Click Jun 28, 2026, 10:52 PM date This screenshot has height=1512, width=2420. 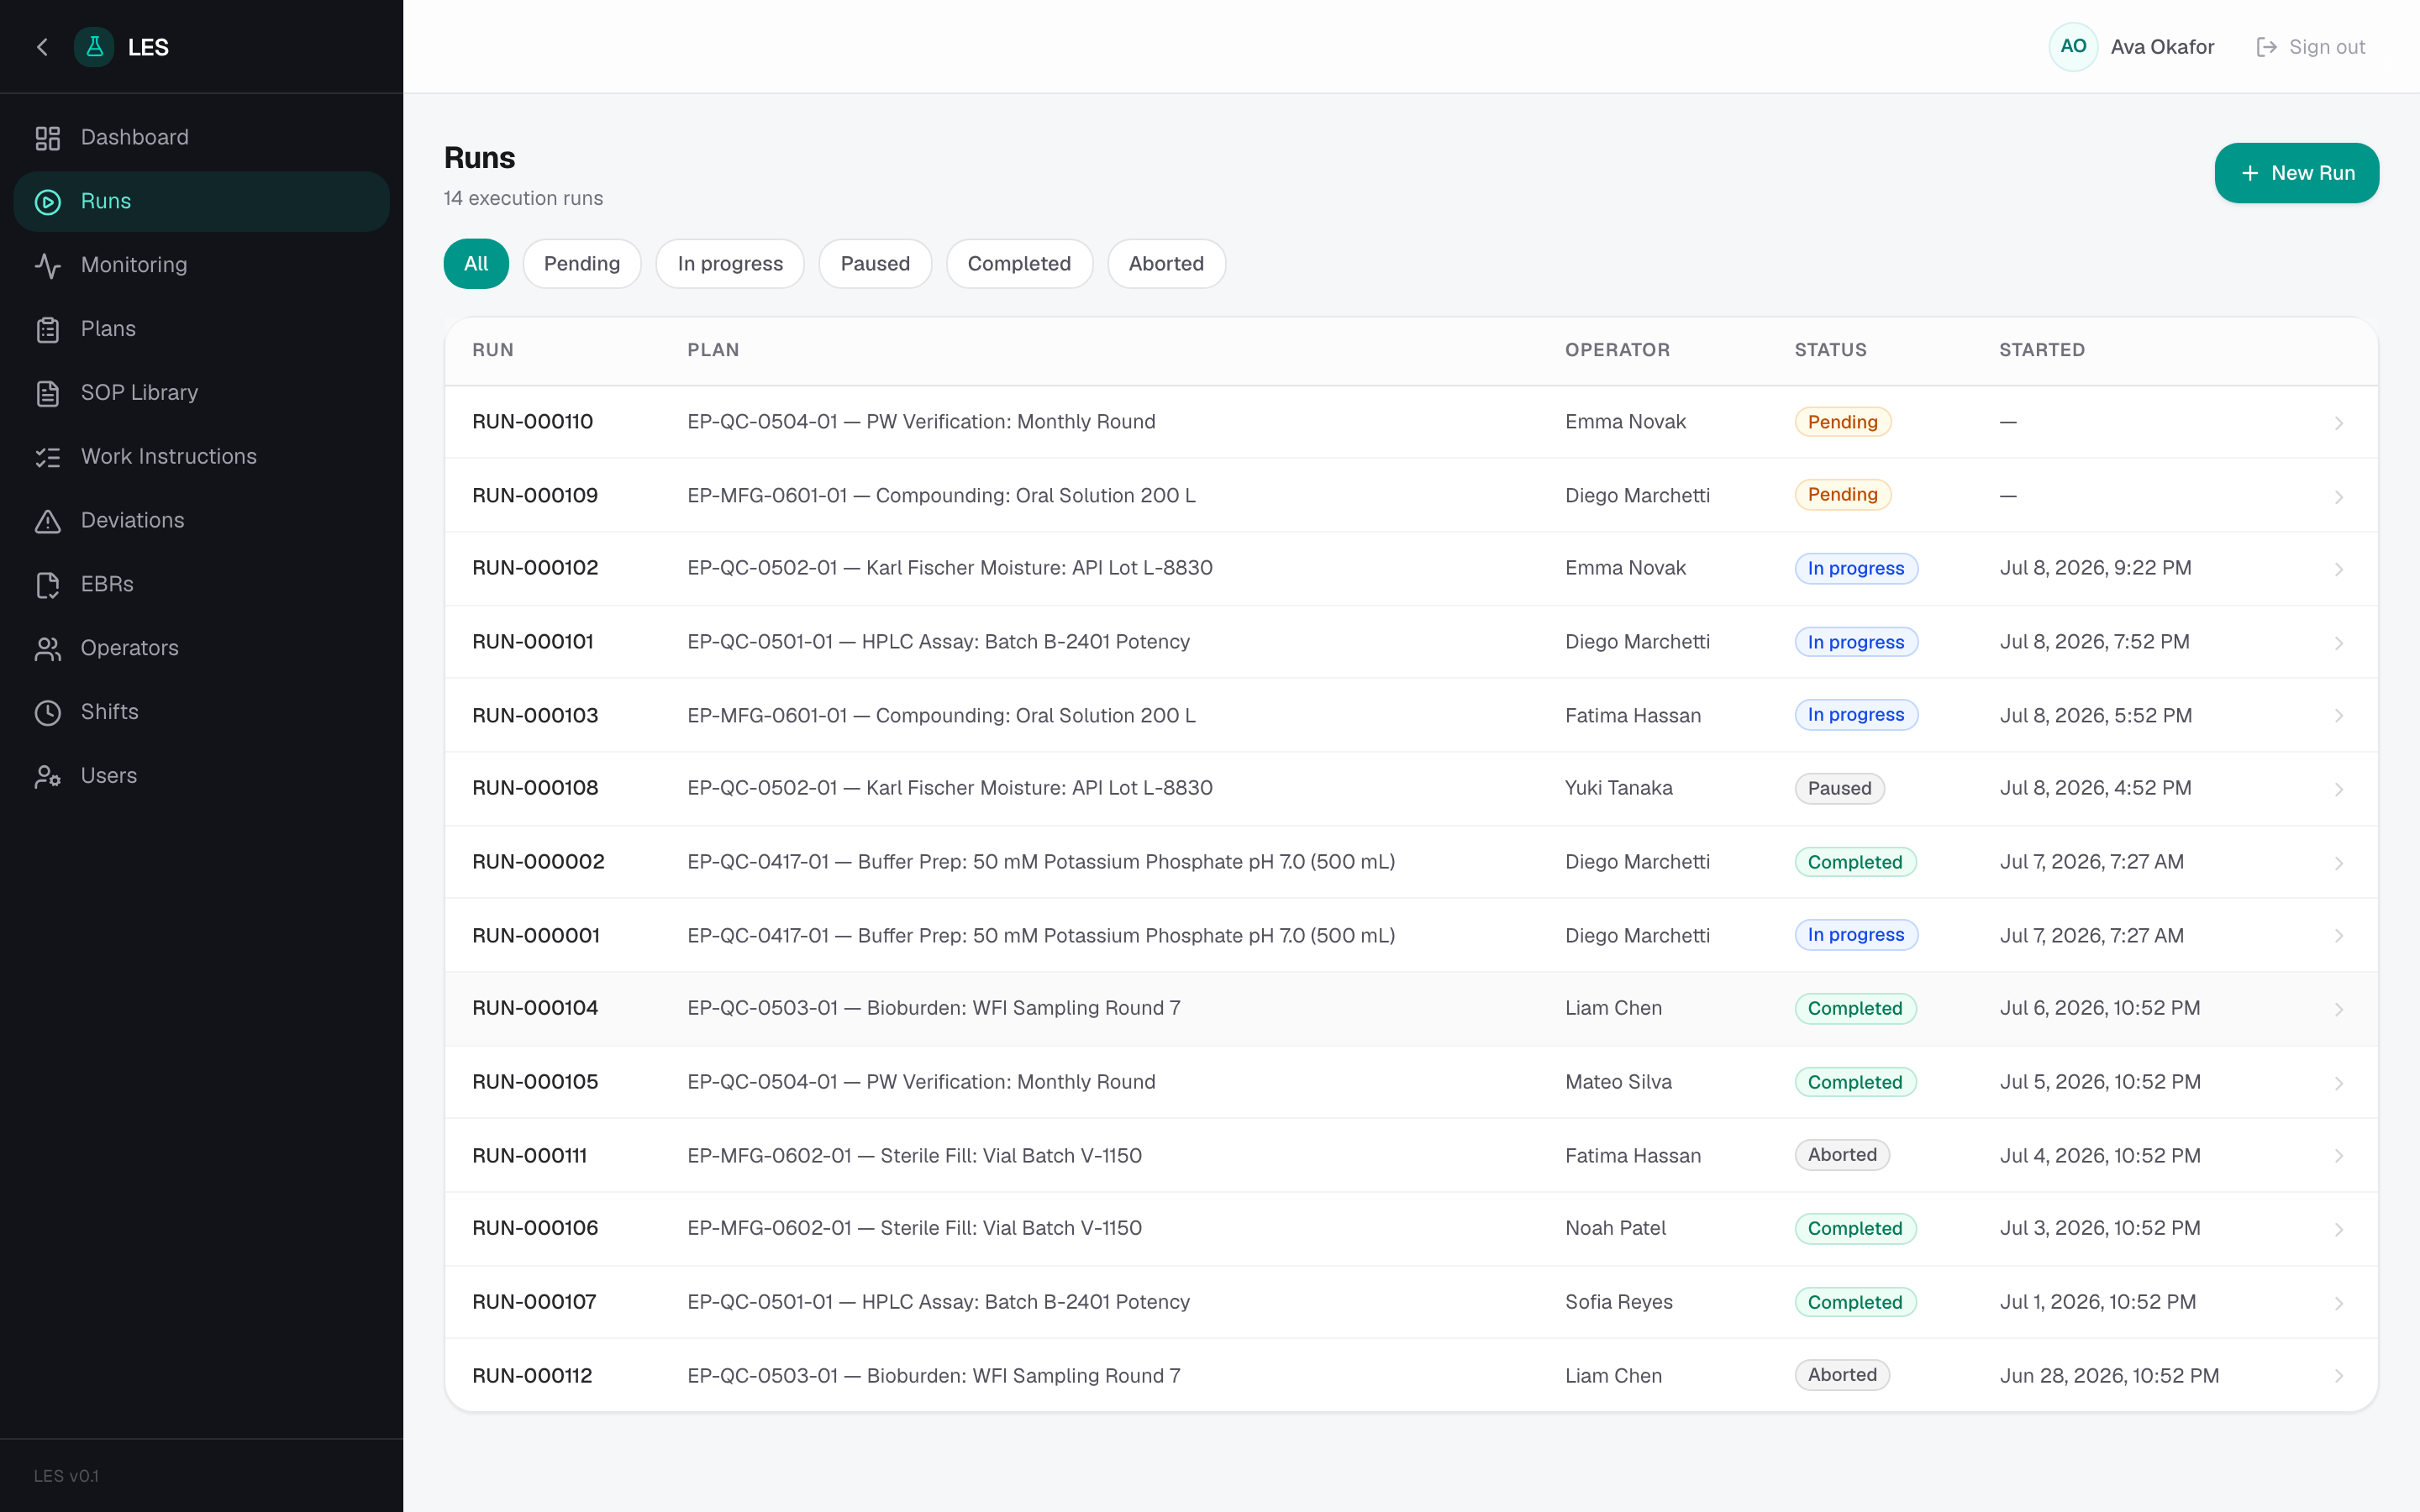coord(2109,1376)
